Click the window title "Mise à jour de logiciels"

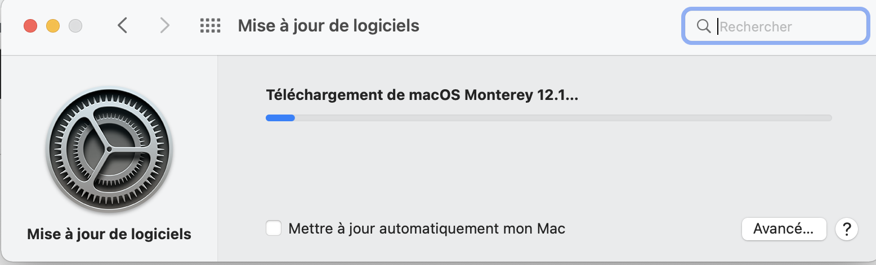click(328, 26)
